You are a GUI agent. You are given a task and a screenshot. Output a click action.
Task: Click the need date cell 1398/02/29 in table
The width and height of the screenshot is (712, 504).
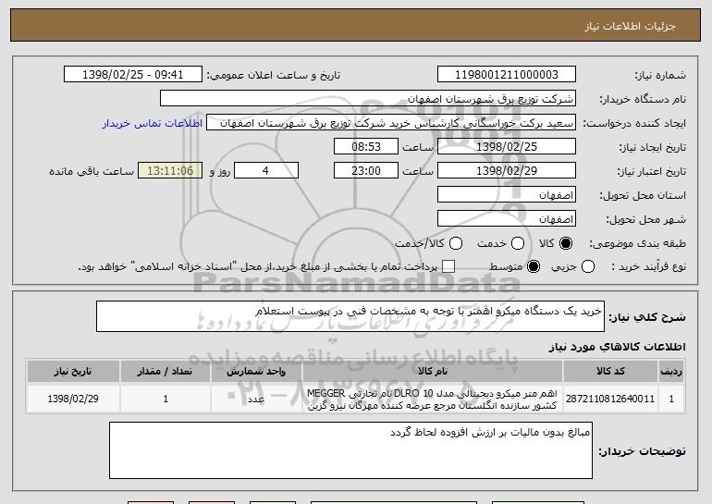pyautogui.click(x=73, y=399)
